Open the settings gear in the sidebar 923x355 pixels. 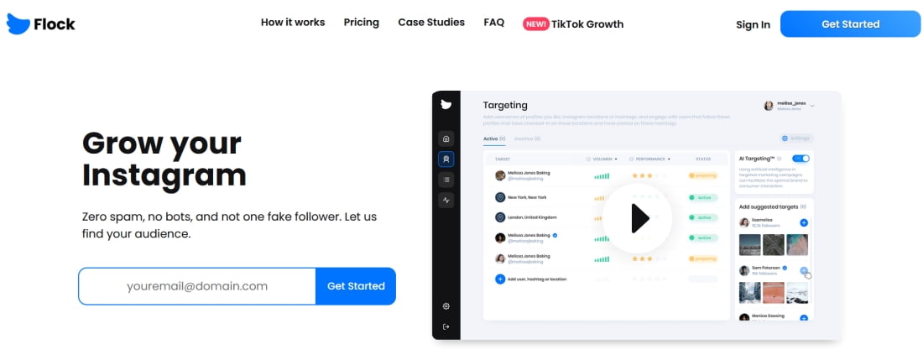(446, 306)
